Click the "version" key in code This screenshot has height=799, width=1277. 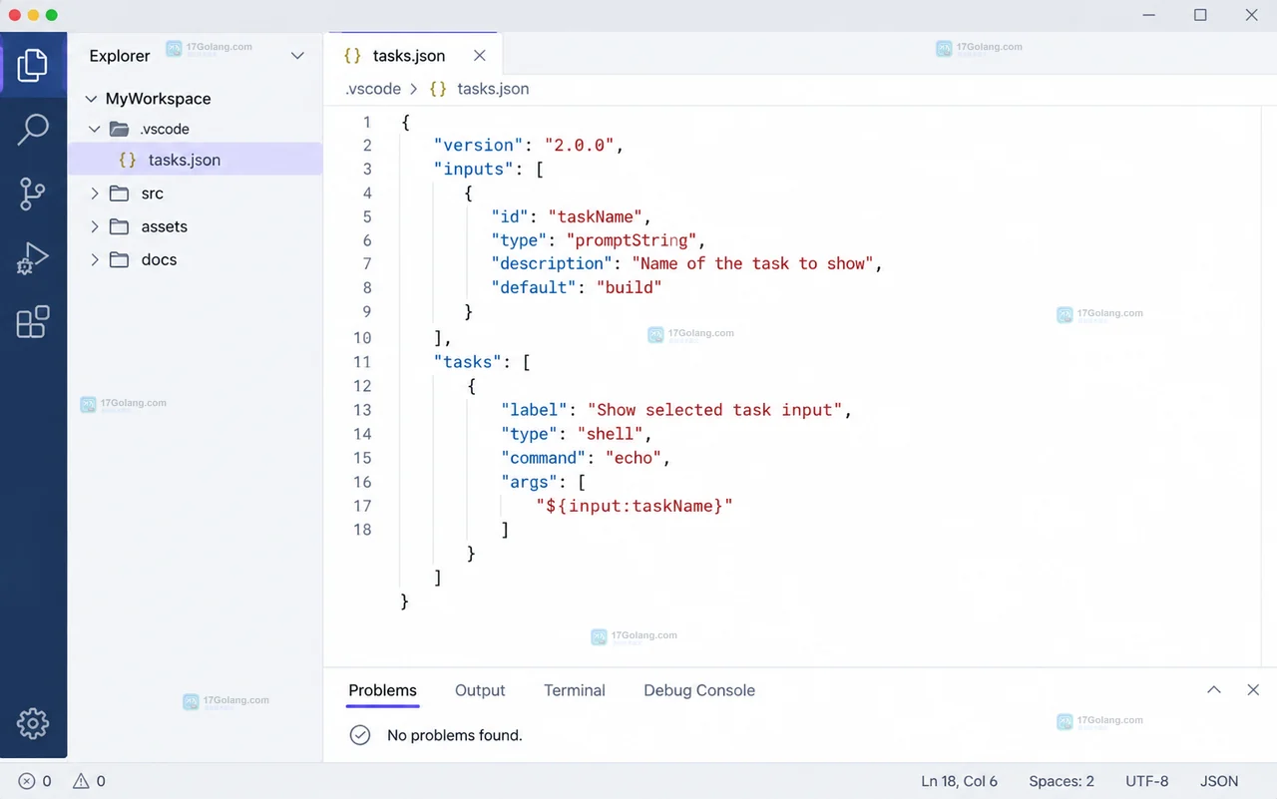[479, 145]
